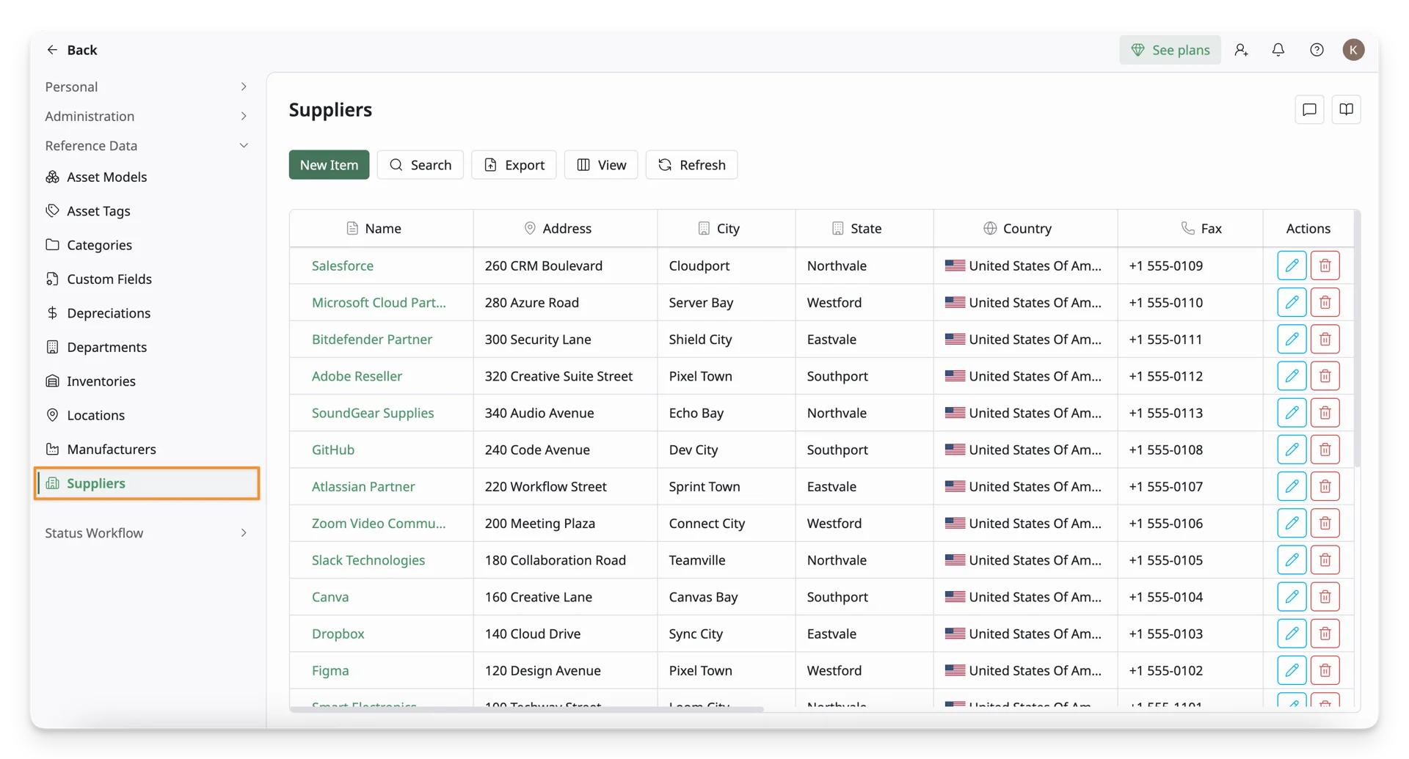Viewport: 1409px width, 759px height.
Task: Expand the Status Workflow section
Action: (x=147, y=532)
